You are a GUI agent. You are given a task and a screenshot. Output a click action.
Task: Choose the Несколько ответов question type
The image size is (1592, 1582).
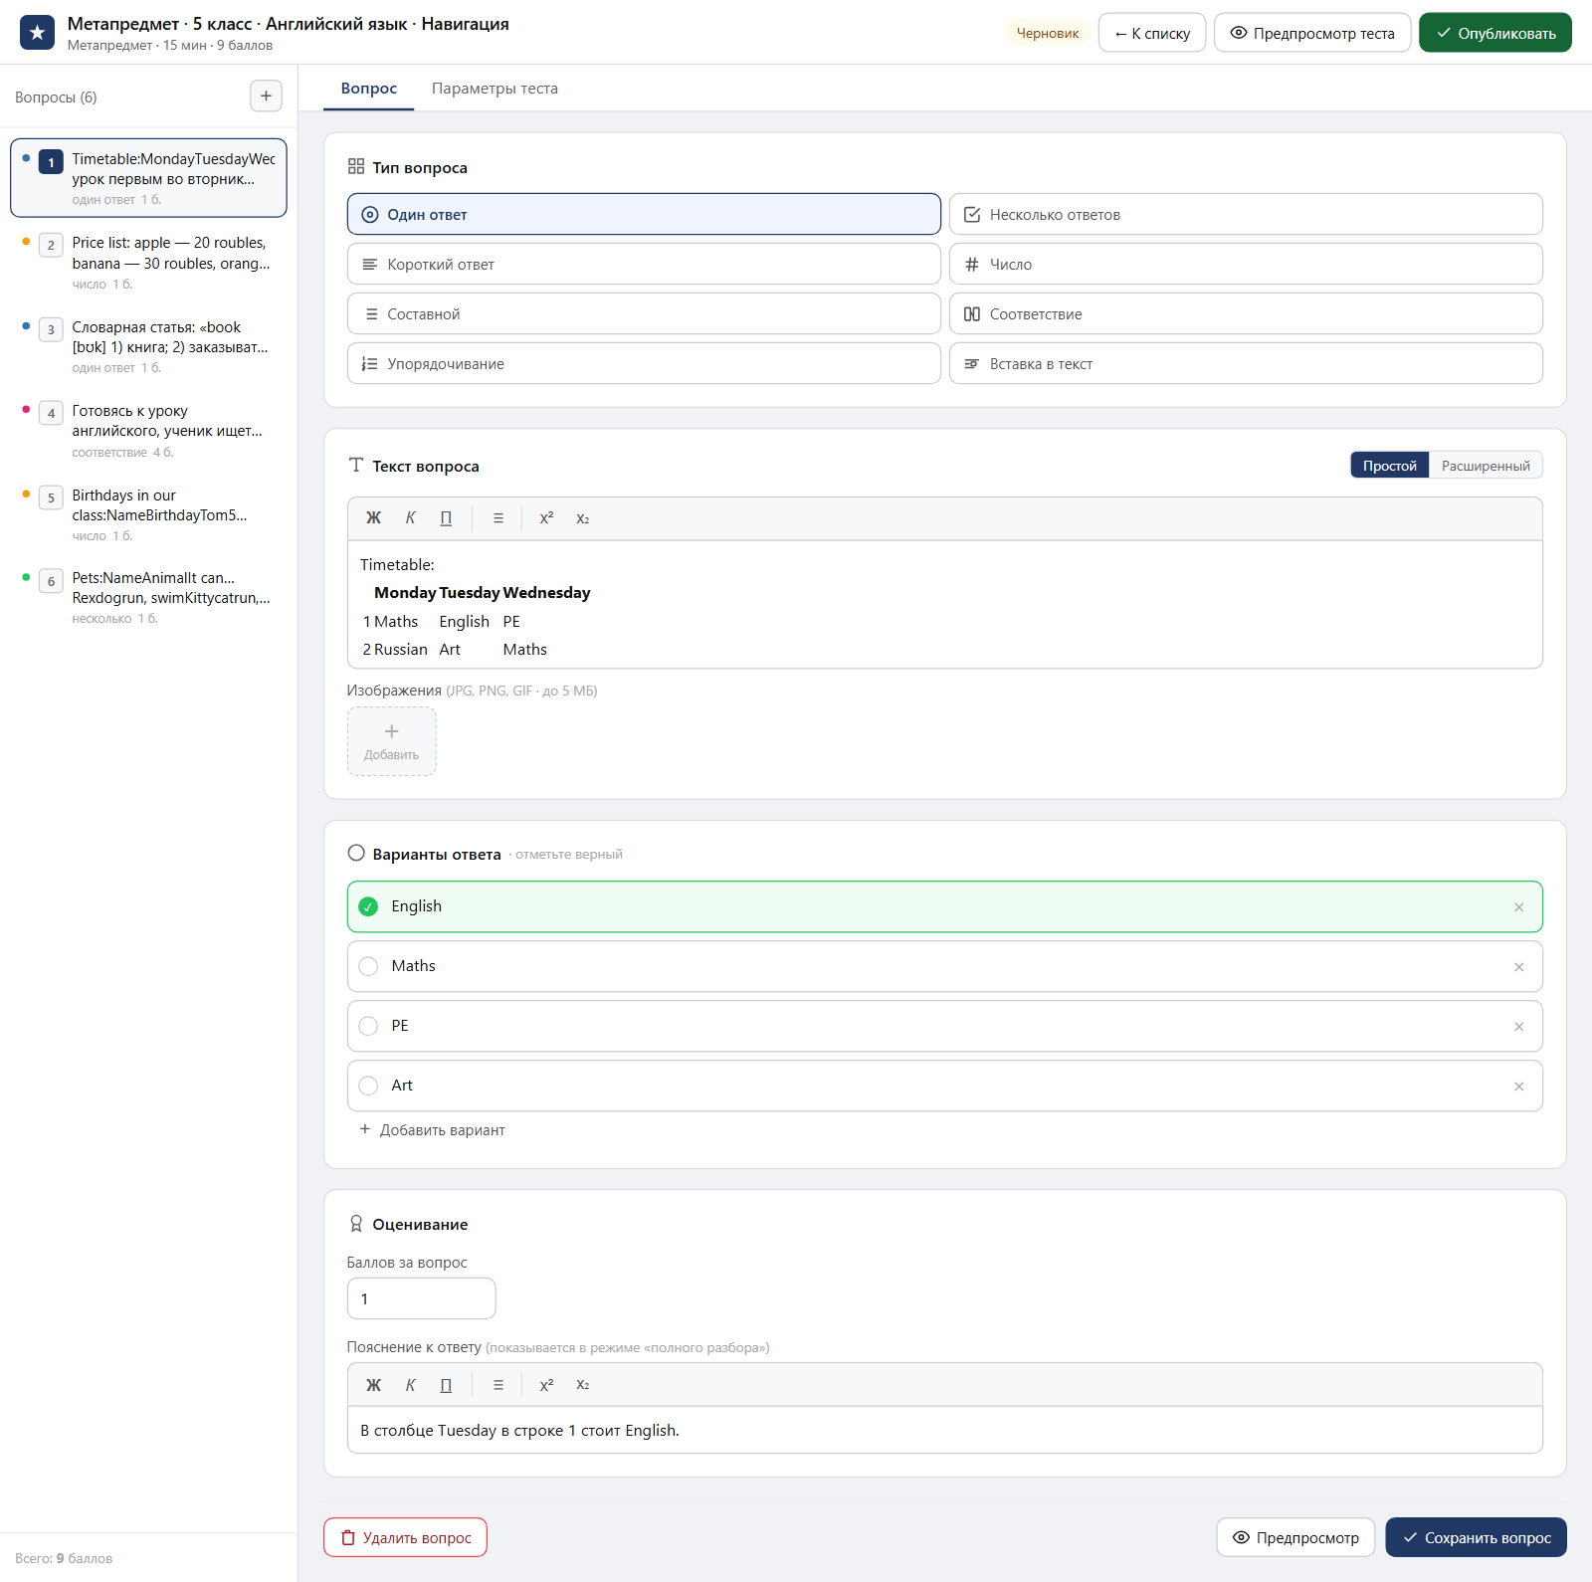[1246, 214]
